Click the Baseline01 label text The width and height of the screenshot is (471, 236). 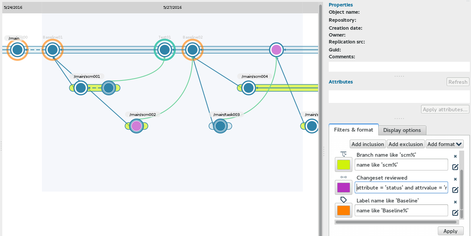53,37
